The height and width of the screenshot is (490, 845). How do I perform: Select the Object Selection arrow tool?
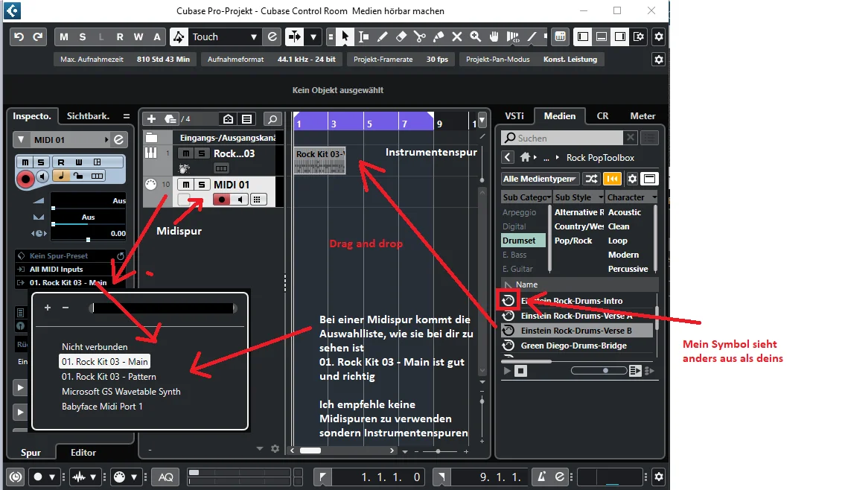345,36
